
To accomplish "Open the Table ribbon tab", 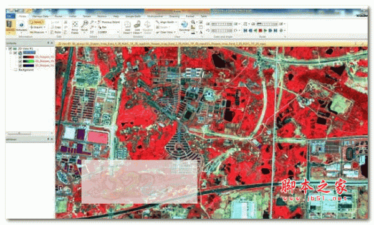I will (203, 16).
